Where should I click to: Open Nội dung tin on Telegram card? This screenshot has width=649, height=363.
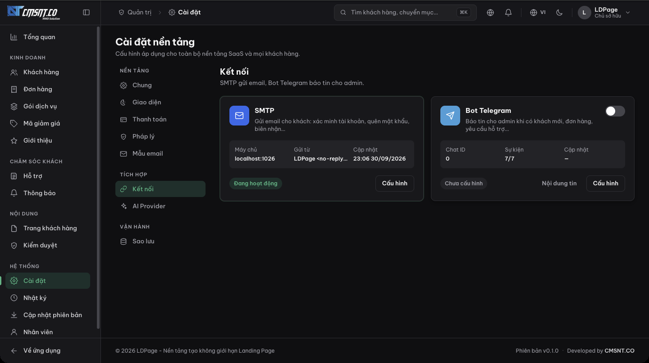tap(559, 184)
